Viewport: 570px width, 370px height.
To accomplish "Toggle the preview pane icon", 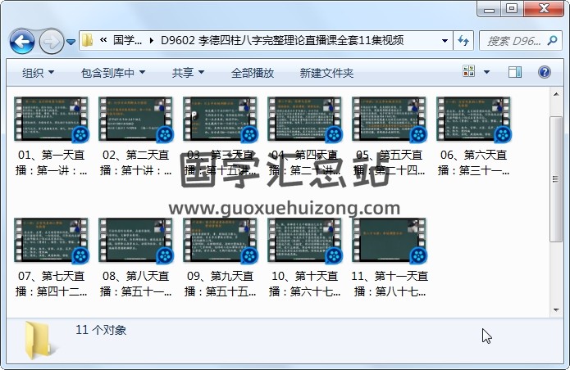I will pos(515,73).
